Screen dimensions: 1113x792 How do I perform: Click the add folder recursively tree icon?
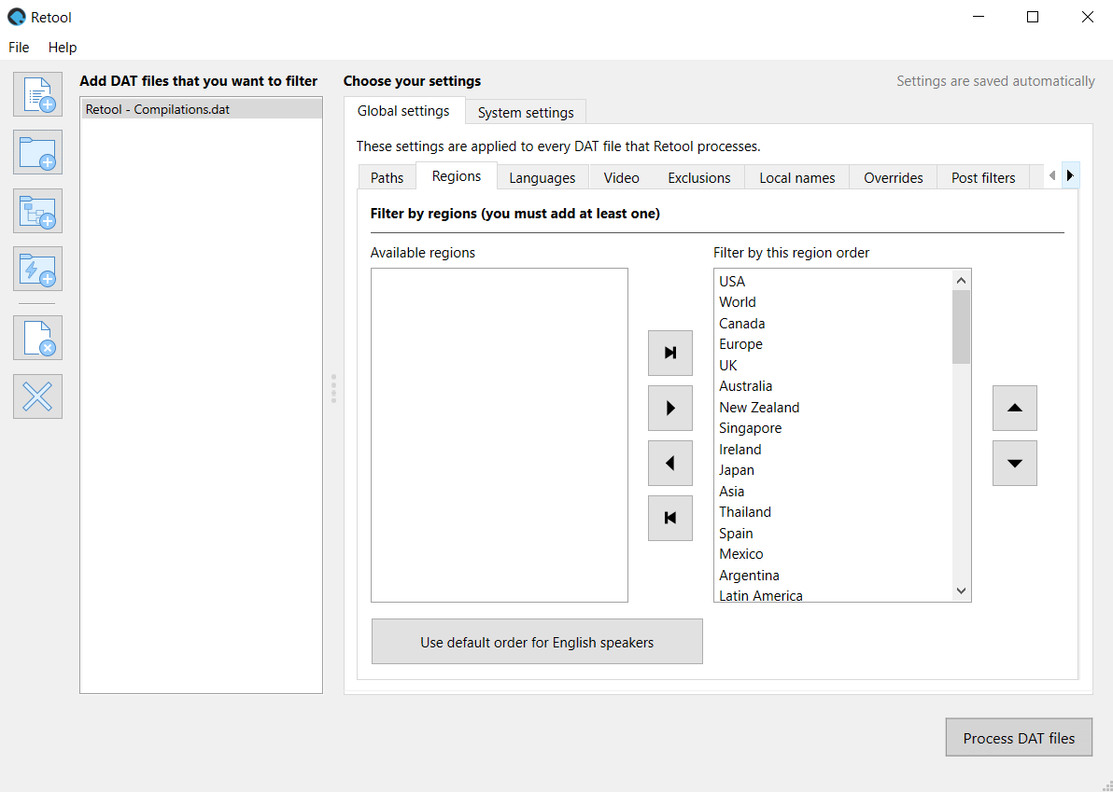pyautogui.click(x=37, y=211)
